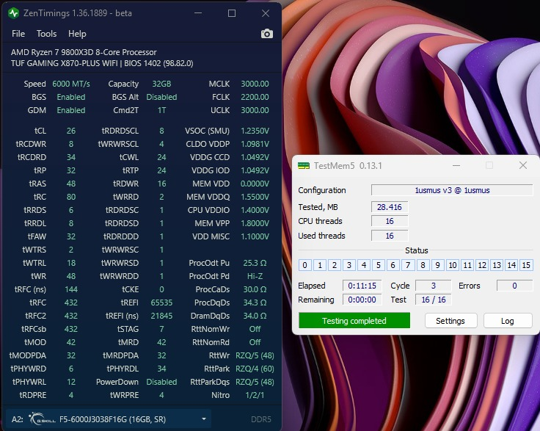Viewport: 540px width, 431px height.
Task: Click the RttPark value RZQ/4 (60)
Action: [x=255, y=369]
